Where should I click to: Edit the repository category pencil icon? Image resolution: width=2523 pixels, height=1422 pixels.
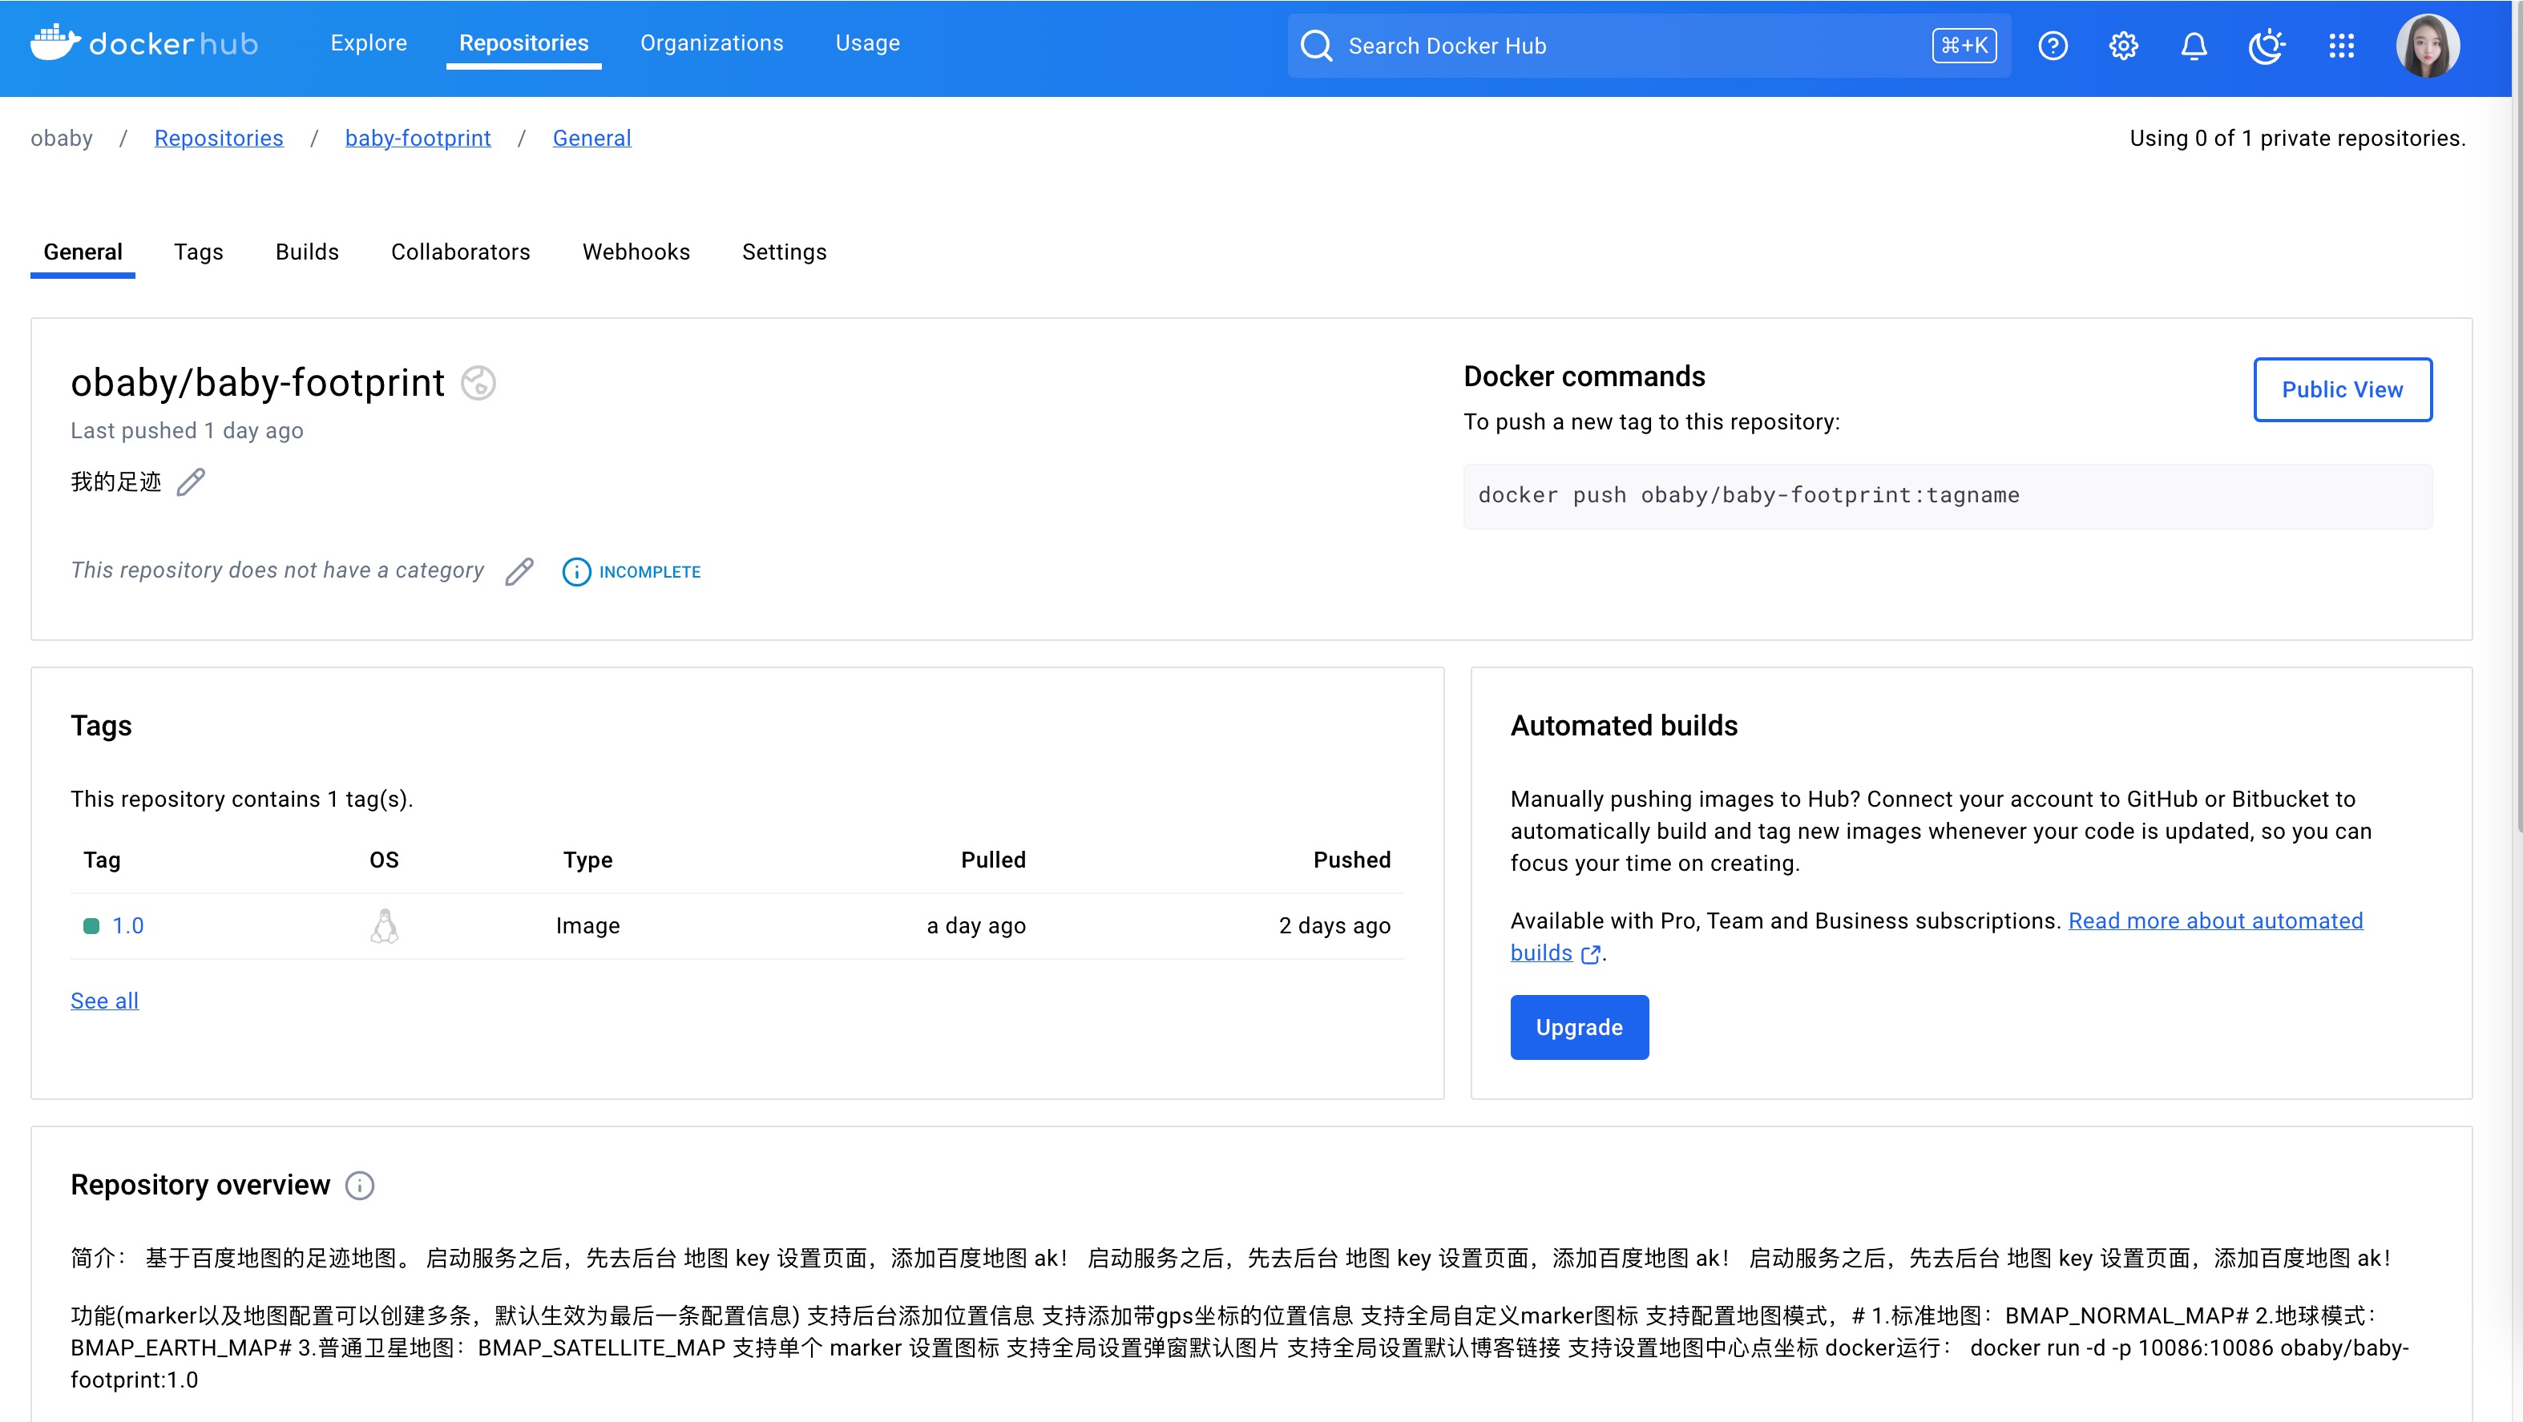(519, 571)
